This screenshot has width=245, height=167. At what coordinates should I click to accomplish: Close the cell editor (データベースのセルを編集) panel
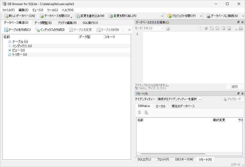pyautogui.click(x=242, y=22)
